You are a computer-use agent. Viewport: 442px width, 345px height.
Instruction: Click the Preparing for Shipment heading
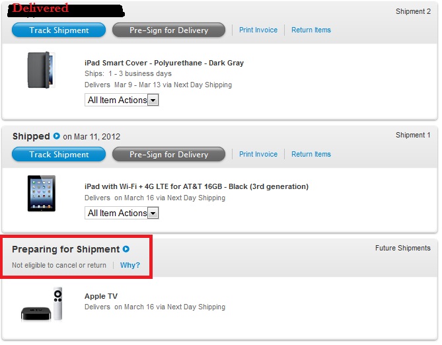click(x=65, y=249)
